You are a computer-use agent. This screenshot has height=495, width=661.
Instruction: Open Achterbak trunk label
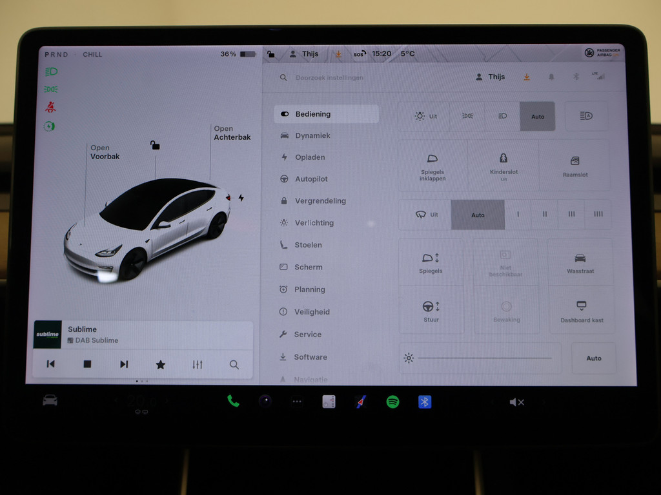[232, 133]
